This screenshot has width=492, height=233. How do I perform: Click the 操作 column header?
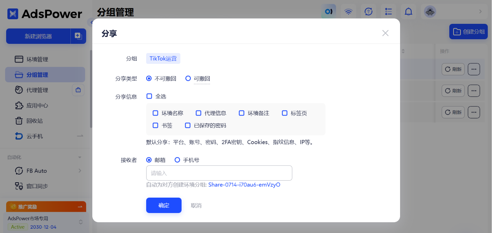[445, 51]
